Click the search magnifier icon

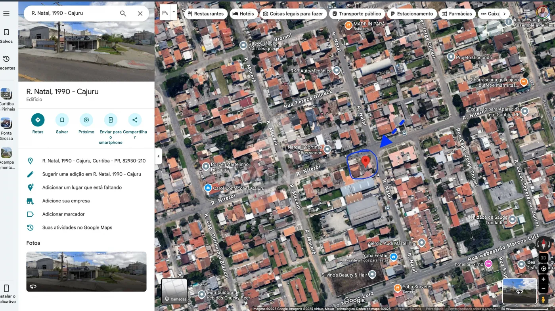[x=123, y=13]
